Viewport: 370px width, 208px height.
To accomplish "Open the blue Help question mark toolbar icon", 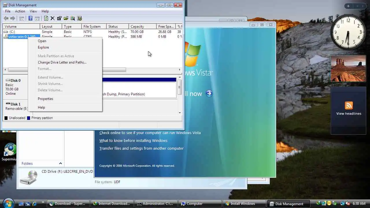I will [30, 18].
